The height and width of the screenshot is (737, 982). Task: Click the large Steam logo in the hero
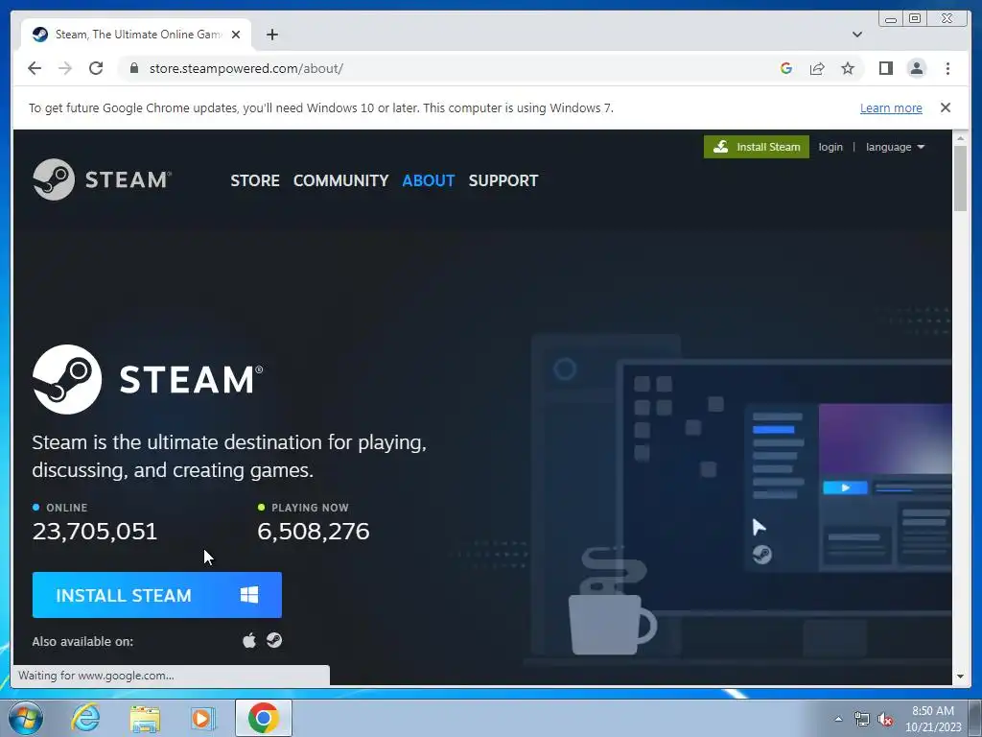point(148,379)
